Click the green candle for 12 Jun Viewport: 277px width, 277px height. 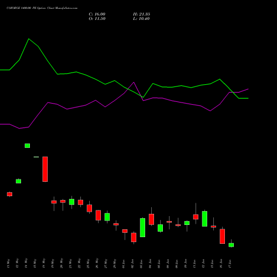[x=204, y=219]
